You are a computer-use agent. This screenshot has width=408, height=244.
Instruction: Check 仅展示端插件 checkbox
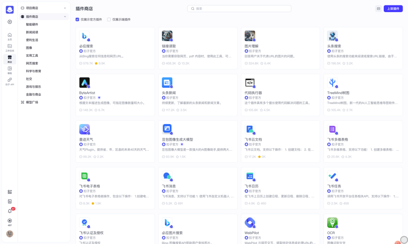point(109,20)
